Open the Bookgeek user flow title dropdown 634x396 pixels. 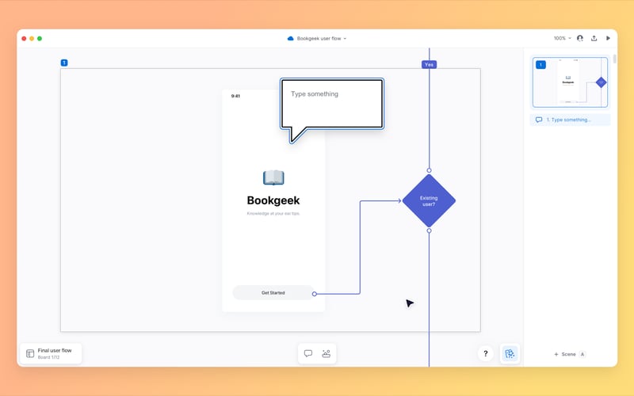click(x=322, y=39)
